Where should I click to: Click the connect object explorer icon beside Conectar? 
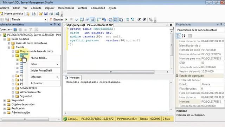pyautogui.click(x=15, y=30)
